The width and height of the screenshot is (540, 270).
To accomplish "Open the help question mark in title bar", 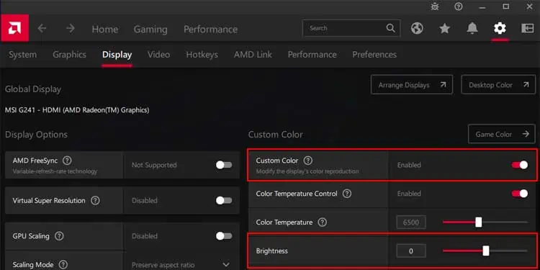I will coord(459,6).
